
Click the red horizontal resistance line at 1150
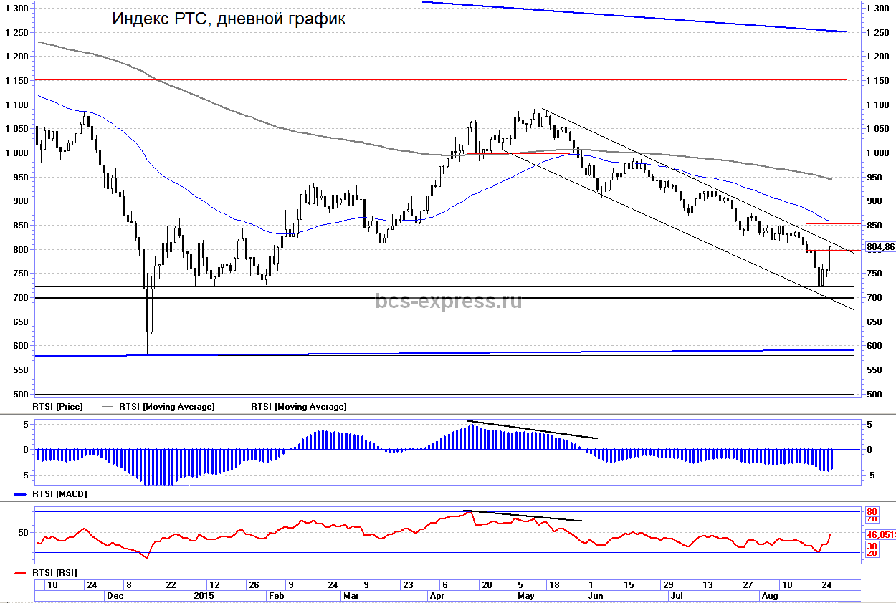[430, 79]
